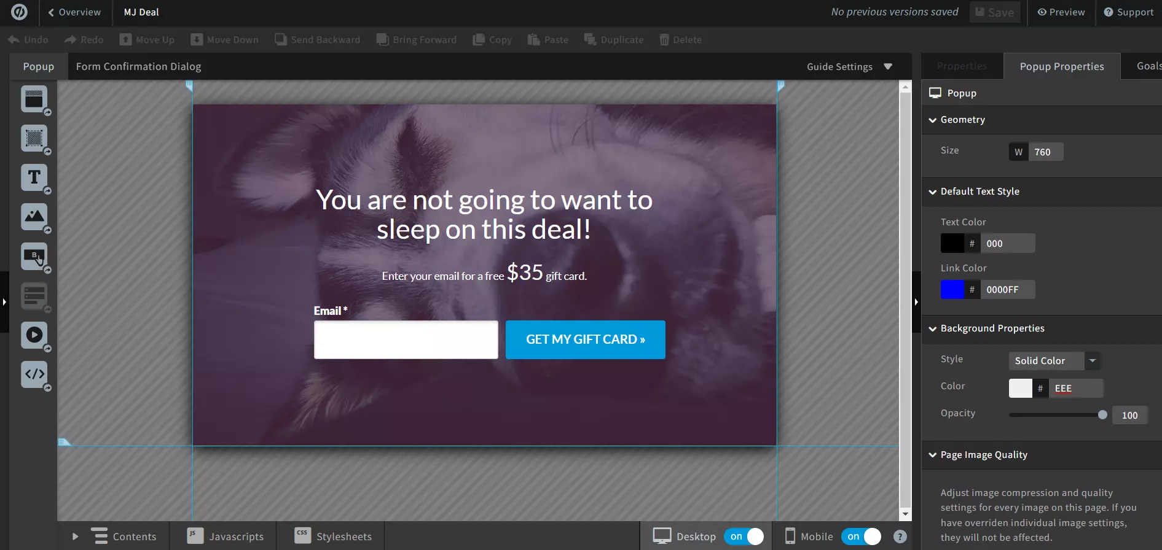
Task: Collapse the right properties panel arrow
Action: [916, 302]
